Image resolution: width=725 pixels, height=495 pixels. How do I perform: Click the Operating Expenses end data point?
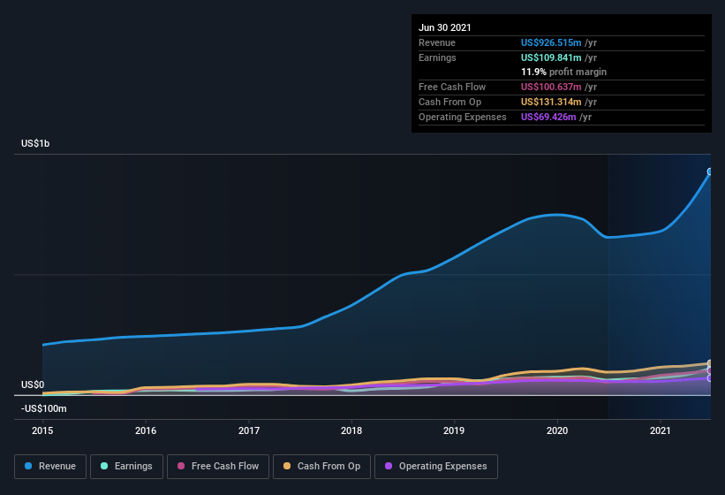point(710,378)
